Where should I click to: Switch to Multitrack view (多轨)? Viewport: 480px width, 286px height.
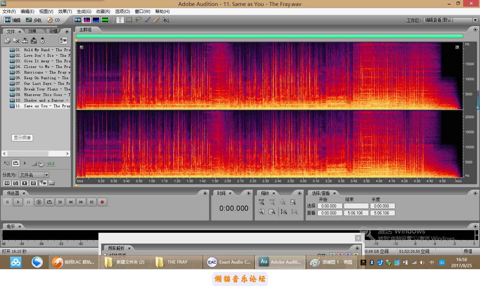point(33,20)
